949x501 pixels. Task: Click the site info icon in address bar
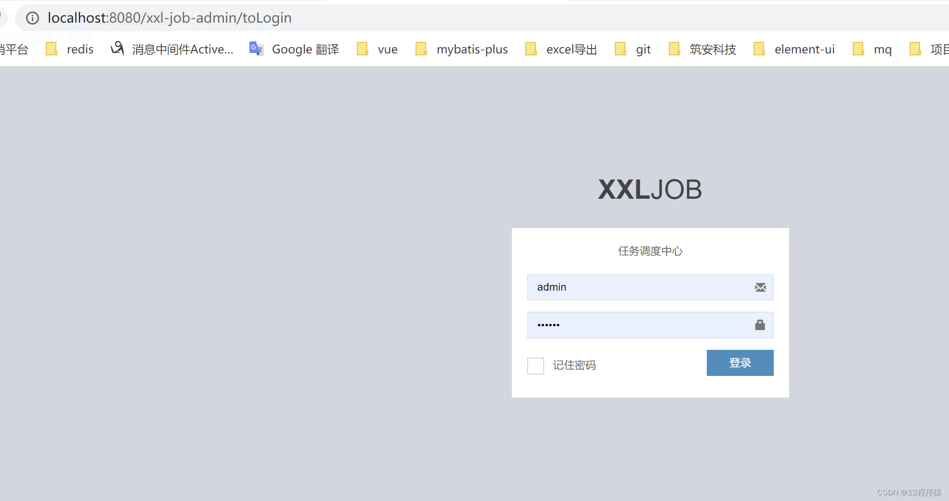(x=32, y=18)
